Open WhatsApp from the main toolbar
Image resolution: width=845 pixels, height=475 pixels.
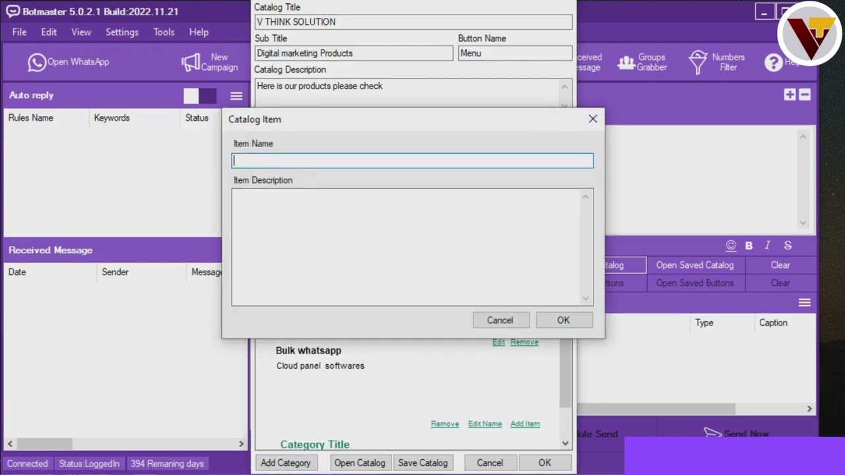tap(69, 62)
